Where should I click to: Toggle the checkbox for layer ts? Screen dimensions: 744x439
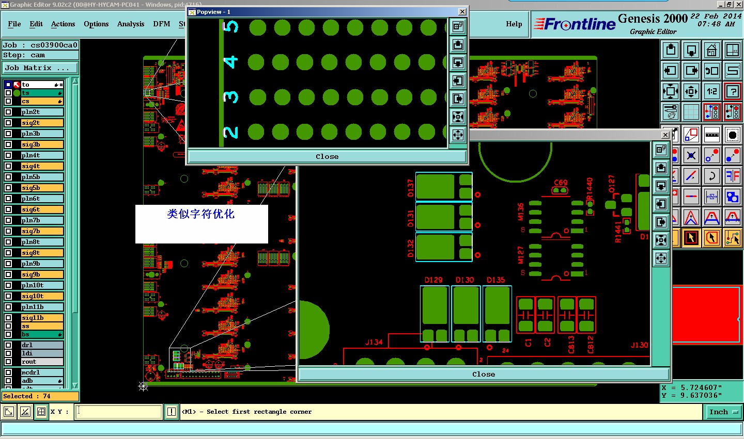pyautogui.click(x=8, y=93)
